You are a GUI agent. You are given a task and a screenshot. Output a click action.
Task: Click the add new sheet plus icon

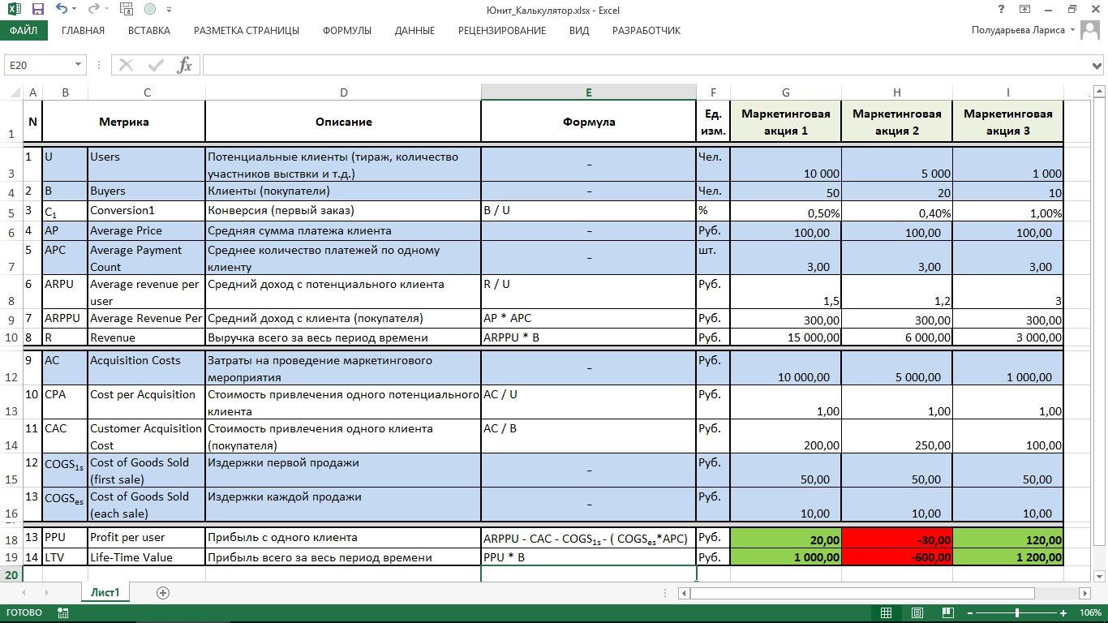tap(163, 593)
